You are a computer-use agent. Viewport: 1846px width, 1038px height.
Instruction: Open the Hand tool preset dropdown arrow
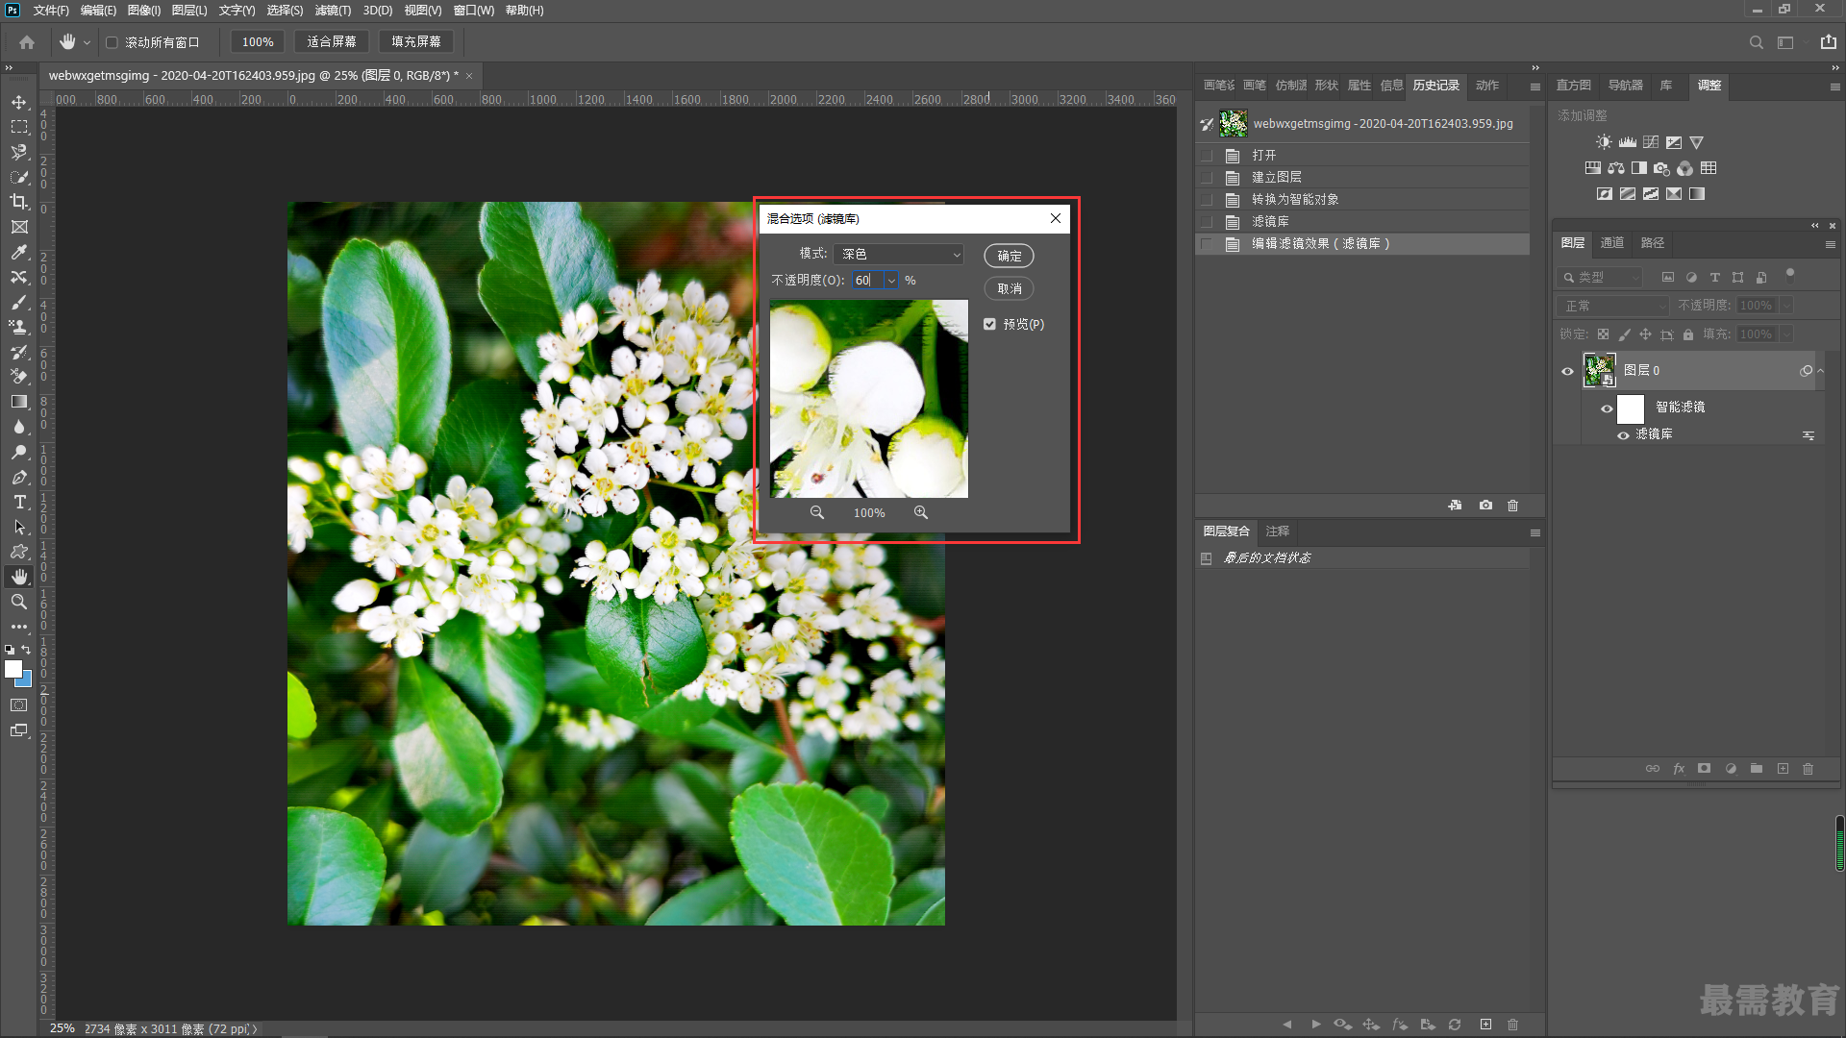coord(87,42)
